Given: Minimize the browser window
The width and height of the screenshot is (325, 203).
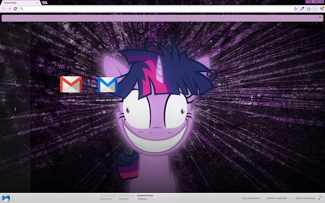Looking at the screenshot, I should (308, 2).
